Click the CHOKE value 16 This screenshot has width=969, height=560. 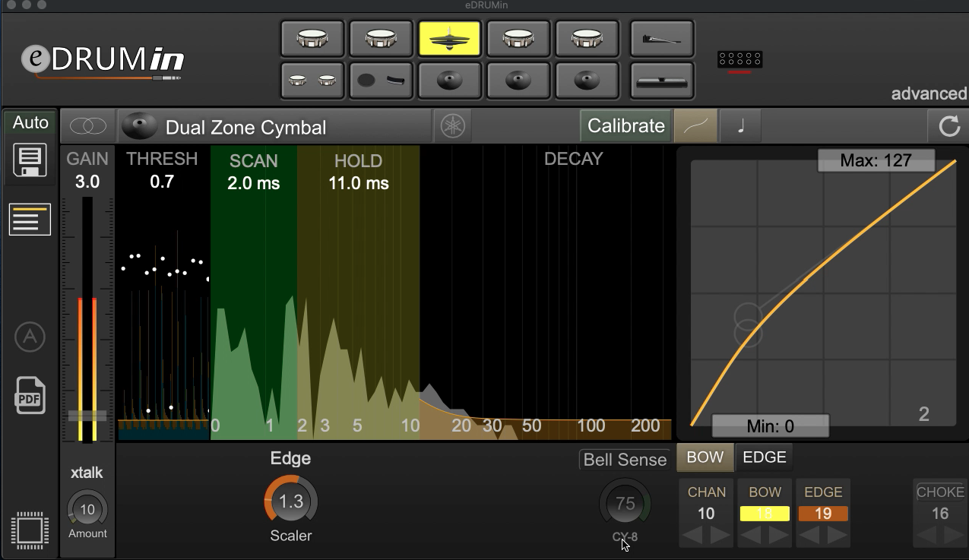940,514
